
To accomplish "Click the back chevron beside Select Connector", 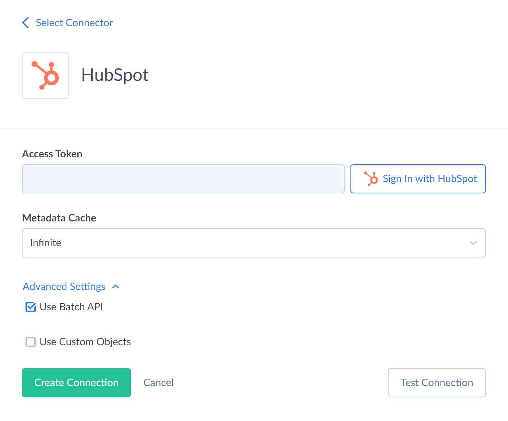I will [x=26, y=23].
